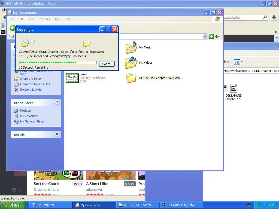Go to Desktop in Other Places
The height and width of the screenshot is (209, 279).
25,110
